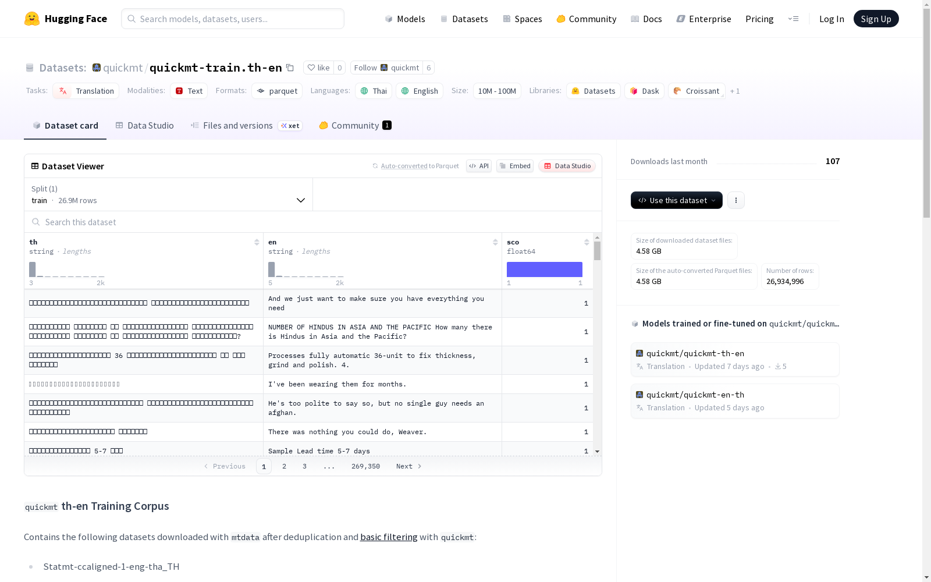Select the Dask library tag
This screenshot has height=582, width=931.
[645, 91]
